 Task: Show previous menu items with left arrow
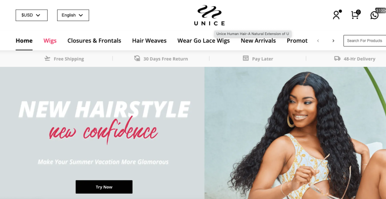[318, 41]
